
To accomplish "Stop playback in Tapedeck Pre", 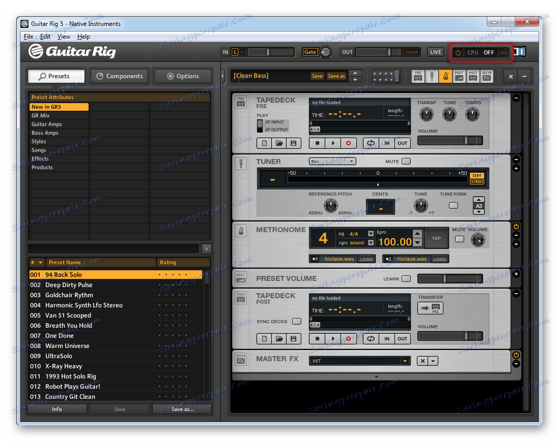I will point(317,143).
